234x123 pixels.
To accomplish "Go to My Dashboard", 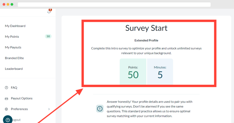I will click(x=15, y=26).
